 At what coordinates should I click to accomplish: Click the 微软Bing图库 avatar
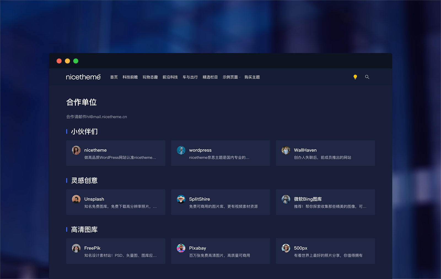[x=286, y=199]
